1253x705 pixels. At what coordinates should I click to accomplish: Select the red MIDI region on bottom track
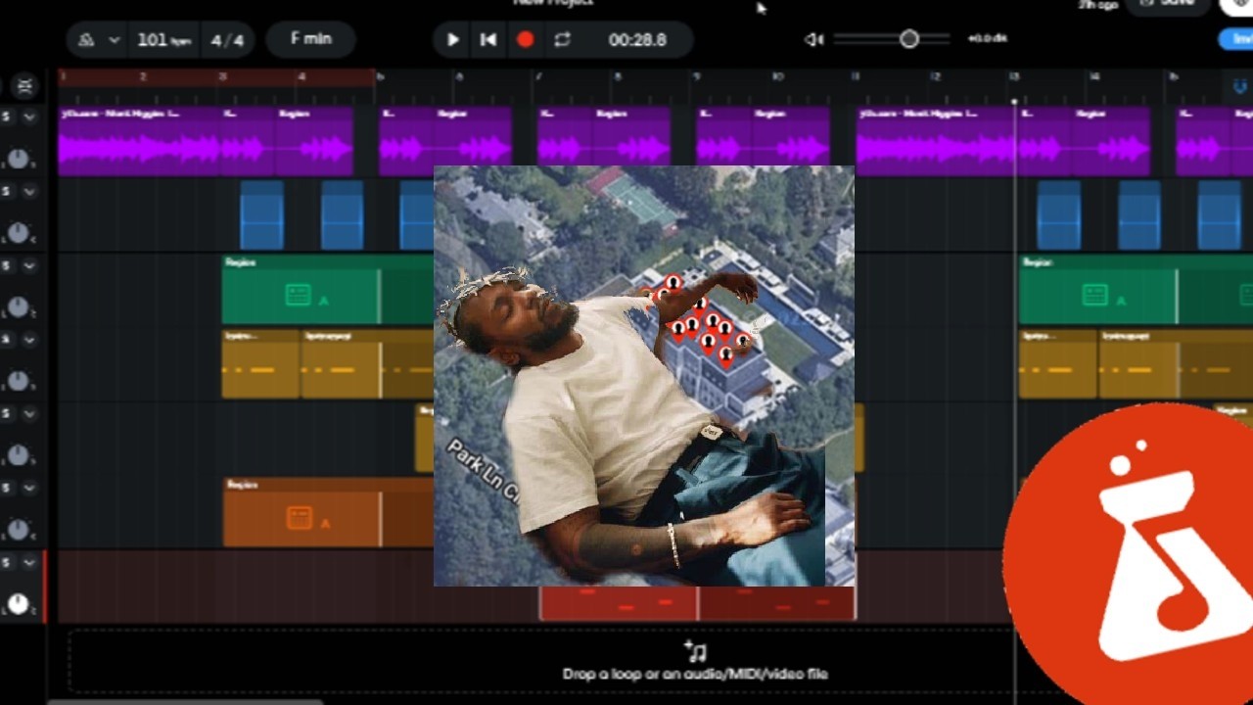pyautogui.click(x=698, y=603)
